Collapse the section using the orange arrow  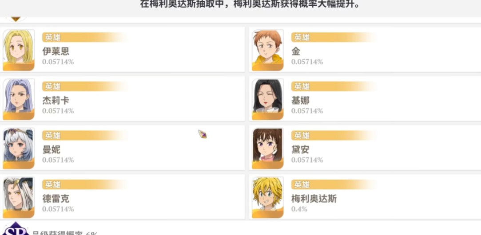pos(16,19)
